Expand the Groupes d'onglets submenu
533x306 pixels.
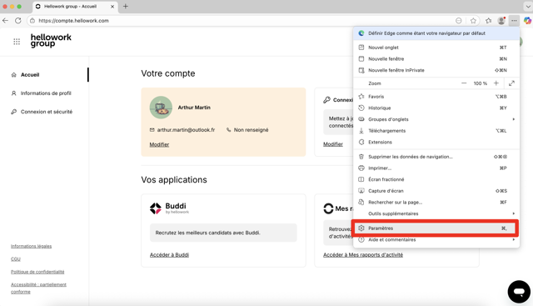436,119
